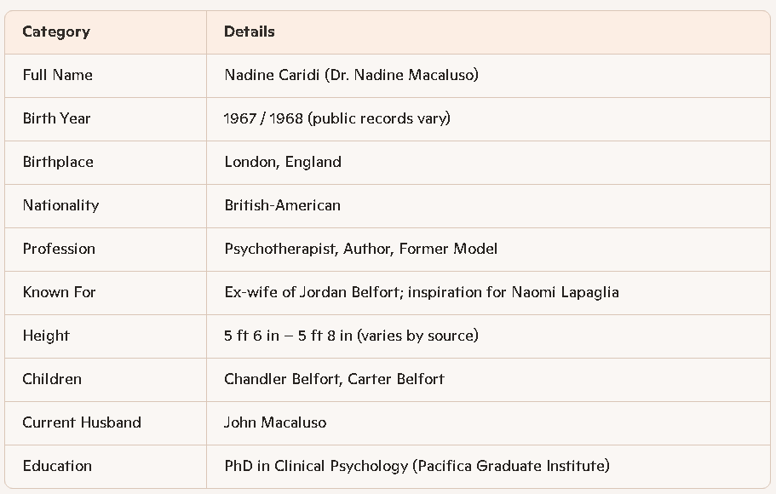Select the Full Name label cell

tap(58, 75)
